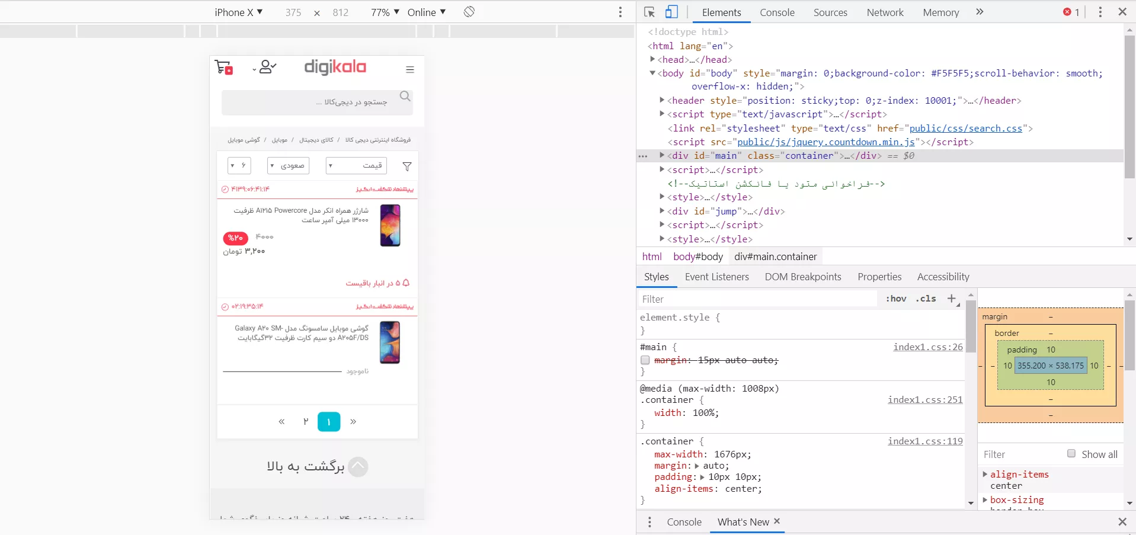Image resolution: width=1136 pixels, height=535 pixels.
Task: Open the public/css/search.css link
Action: (966, 128)
